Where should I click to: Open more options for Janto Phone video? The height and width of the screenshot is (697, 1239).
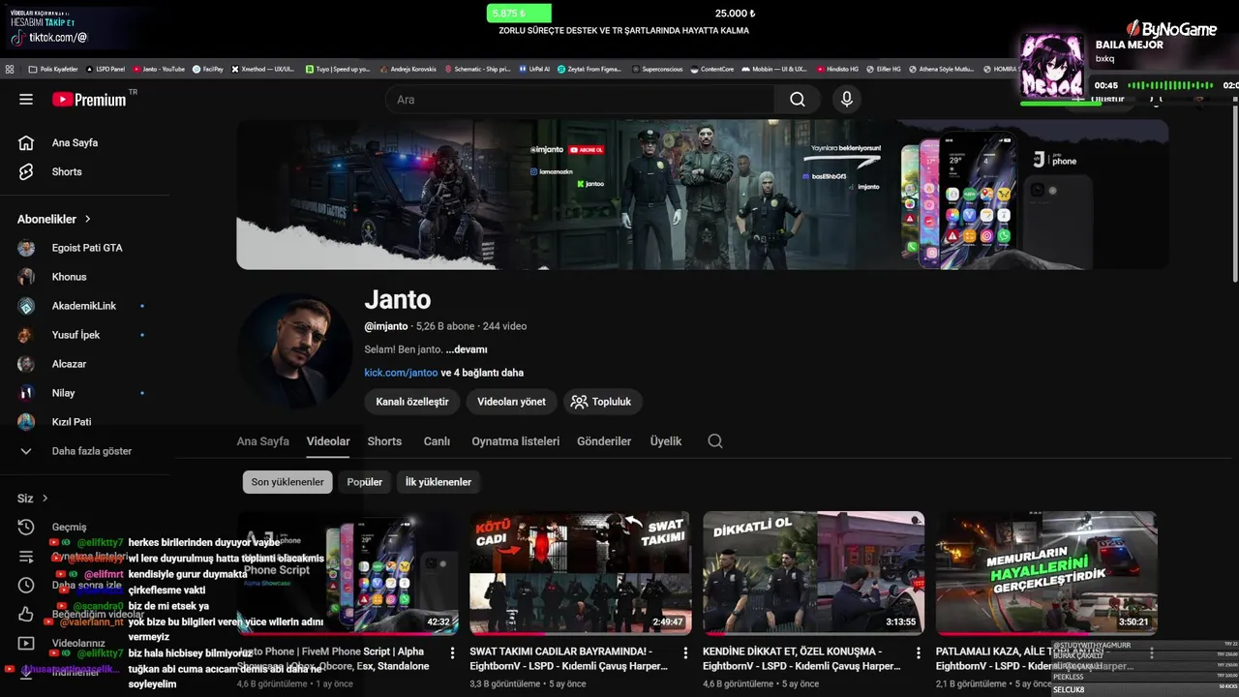point(452,653)
